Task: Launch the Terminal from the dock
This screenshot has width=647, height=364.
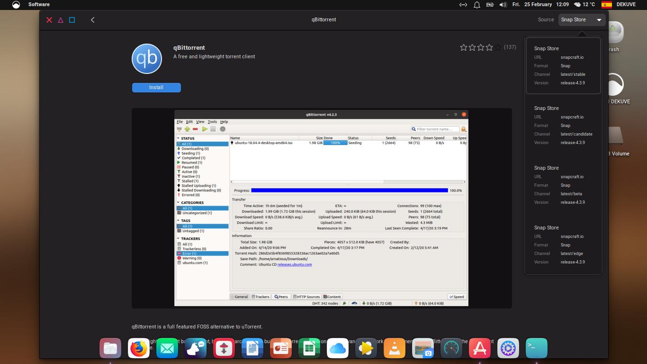Action: [537, 349]
